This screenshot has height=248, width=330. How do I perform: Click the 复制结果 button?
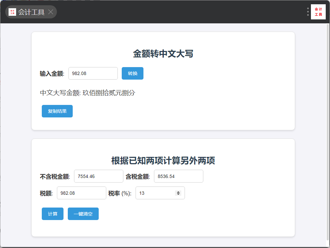tap(57, 111)
